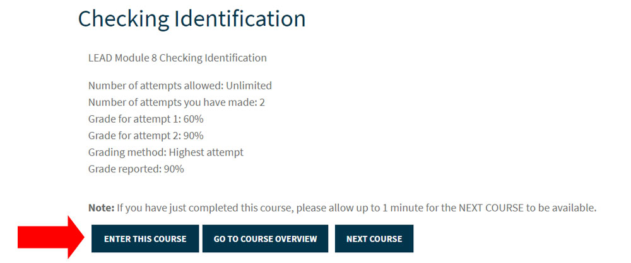Select the 'Number of attempts you have made' line
Viewport: 631px width, 263px height.
coord(176,102)
